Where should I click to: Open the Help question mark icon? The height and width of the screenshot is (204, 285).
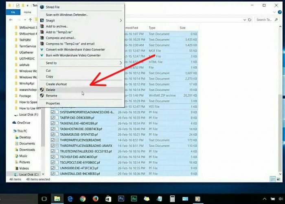(x=280, y=12)
